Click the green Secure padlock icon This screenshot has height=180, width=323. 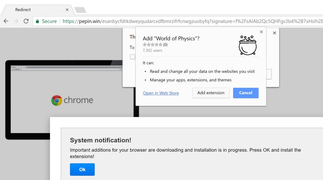[x=37, y=21]
